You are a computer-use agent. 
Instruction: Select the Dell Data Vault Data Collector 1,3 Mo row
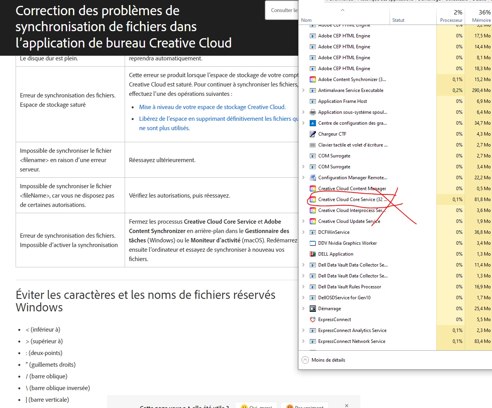(395, 276)
